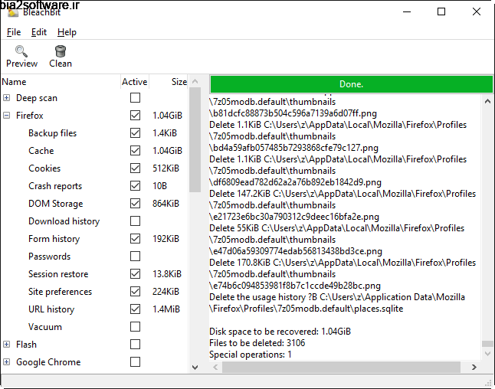Click the 'Disk space to be recovered: 1.04GiB' line
This screenshot has height=389, width=495.
point(280,332)
